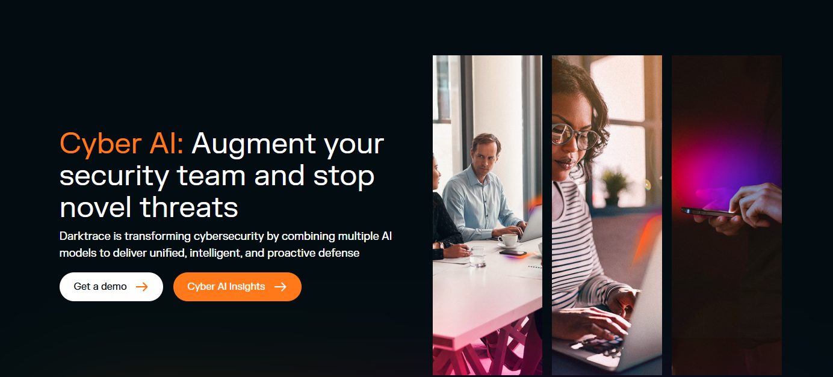Click the coffee cup on the white table
Image resolution: width=833 pixels, height=377 pixels.
pos(508,240)
